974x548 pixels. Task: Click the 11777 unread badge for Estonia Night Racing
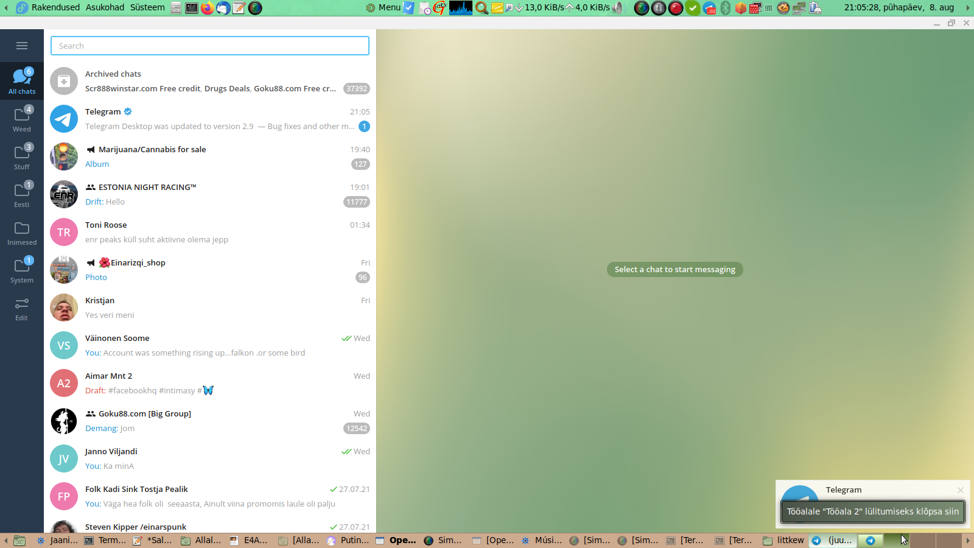click(x=357, y=202)
